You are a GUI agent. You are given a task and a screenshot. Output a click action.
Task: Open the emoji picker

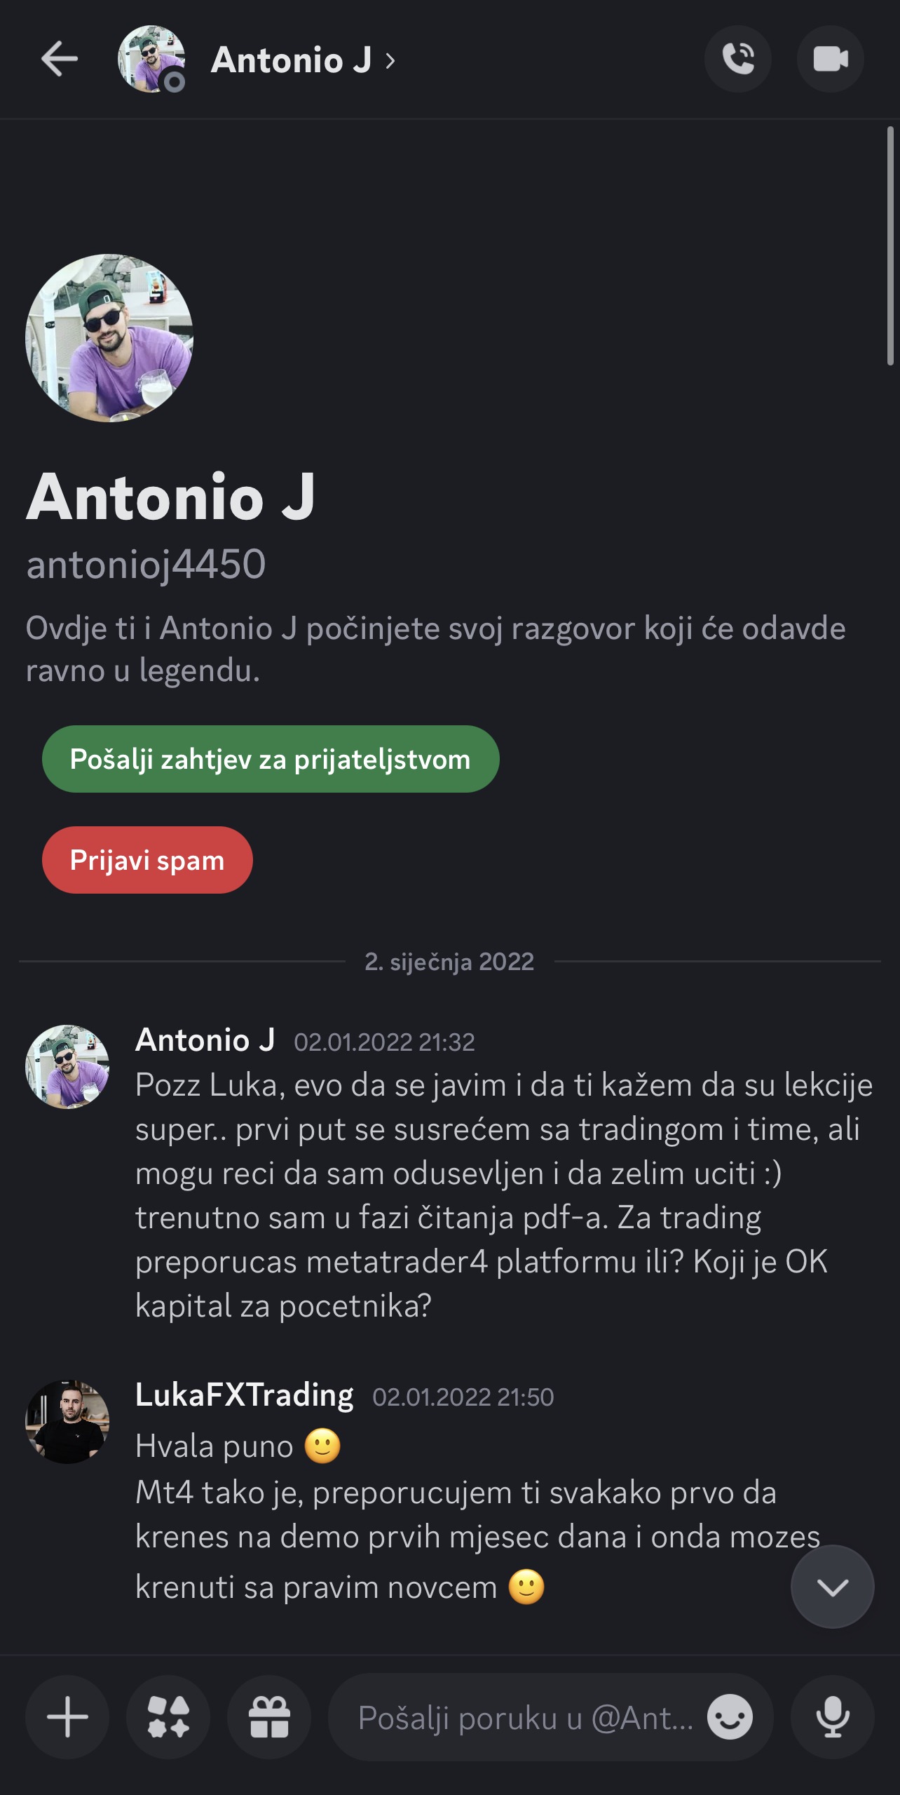coord(730,1717)
